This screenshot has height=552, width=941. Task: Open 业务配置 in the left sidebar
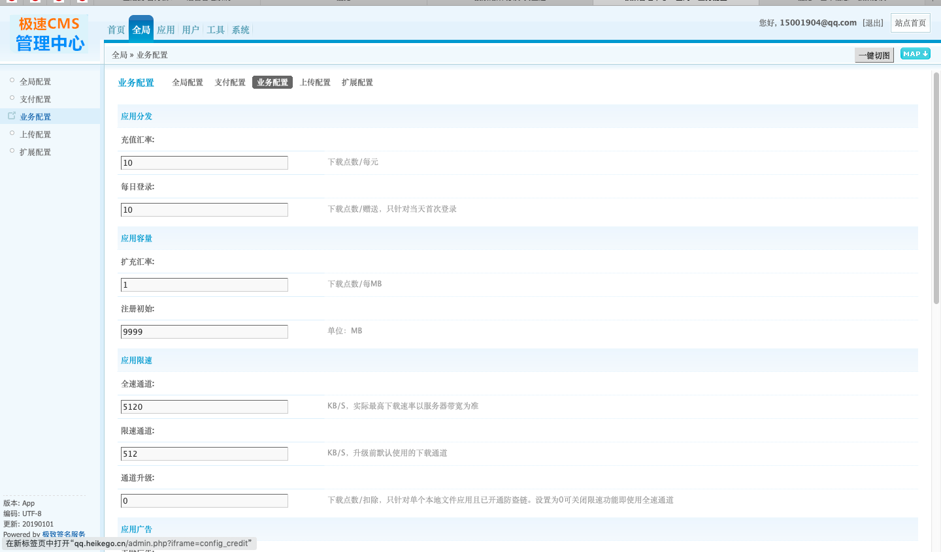(x=35, y=117)
